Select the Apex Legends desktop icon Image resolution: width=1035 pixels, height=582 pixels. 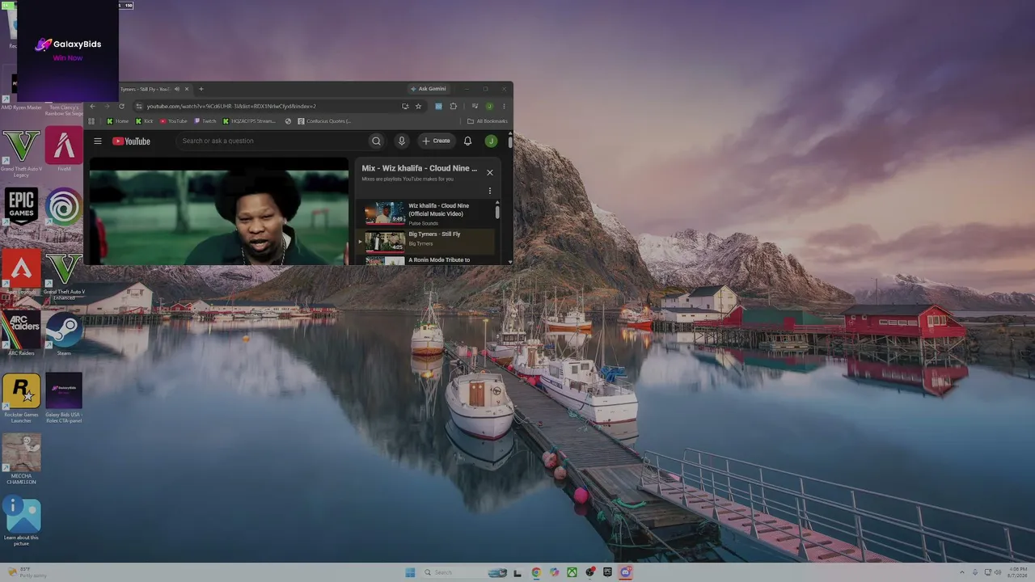[x=21, y=272]
